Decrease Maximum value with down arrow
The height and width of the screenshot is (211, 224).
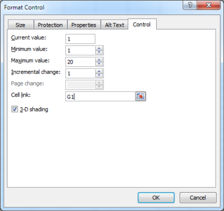point(99,64)
